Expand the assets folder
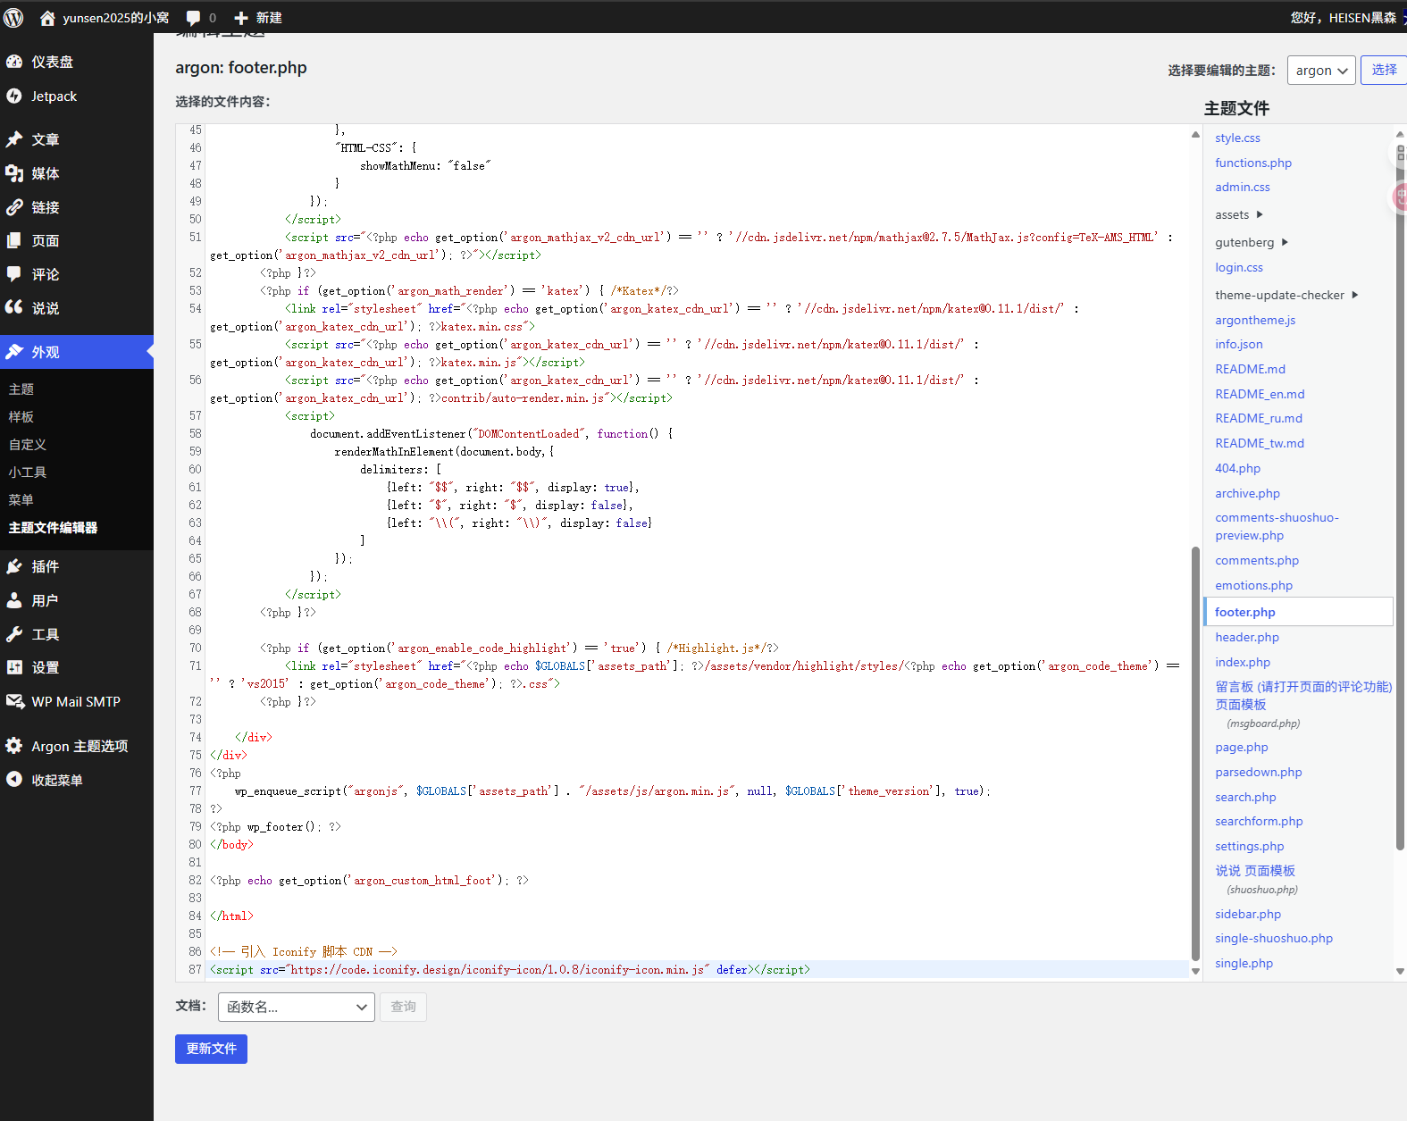The image size is (1407, 1121). point(1239,214)
